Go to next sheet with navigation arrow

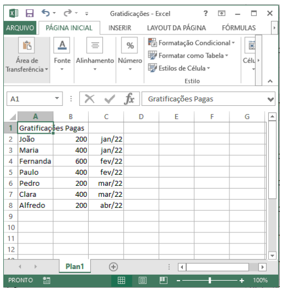point(36,266)
